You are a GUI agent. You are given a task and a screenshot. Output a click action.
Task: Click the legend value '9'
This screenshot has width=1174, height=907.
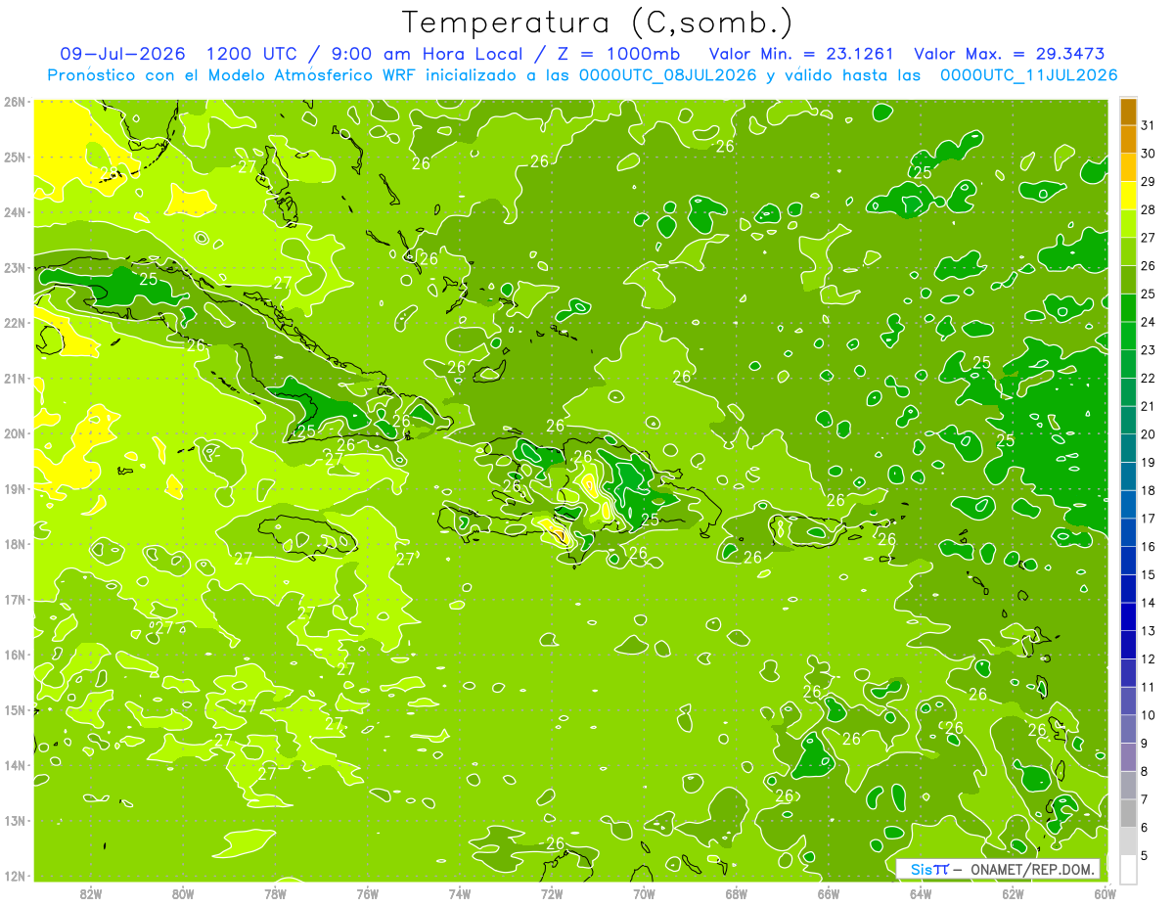point(1145,744)
